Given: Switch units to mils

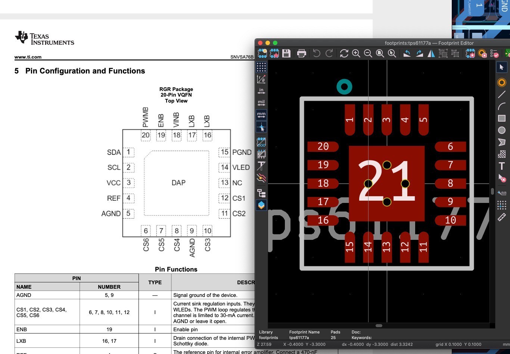Looking at the screenshot, I should [261, 103].
